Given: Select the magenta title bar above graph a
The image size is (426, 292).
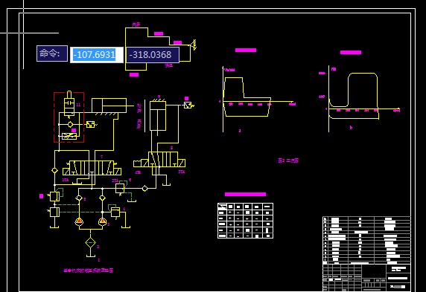Looking at the screenshot, I should 246,51.
